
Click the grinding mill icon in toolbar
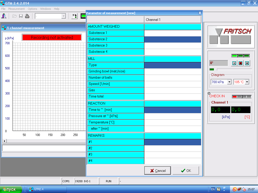click(4, 16)
